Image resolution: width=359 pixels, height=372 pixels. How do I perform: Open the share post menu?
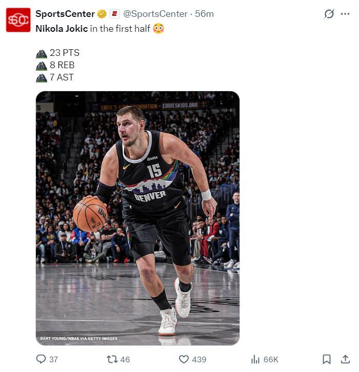[345, 359]
